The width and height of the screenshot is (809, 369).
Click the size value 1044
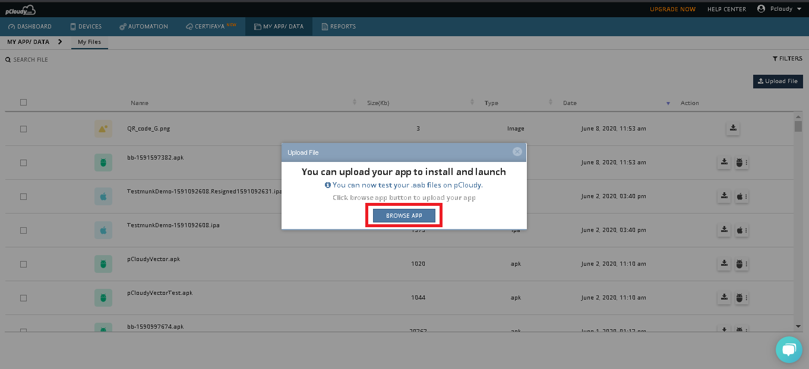[418, 297]
